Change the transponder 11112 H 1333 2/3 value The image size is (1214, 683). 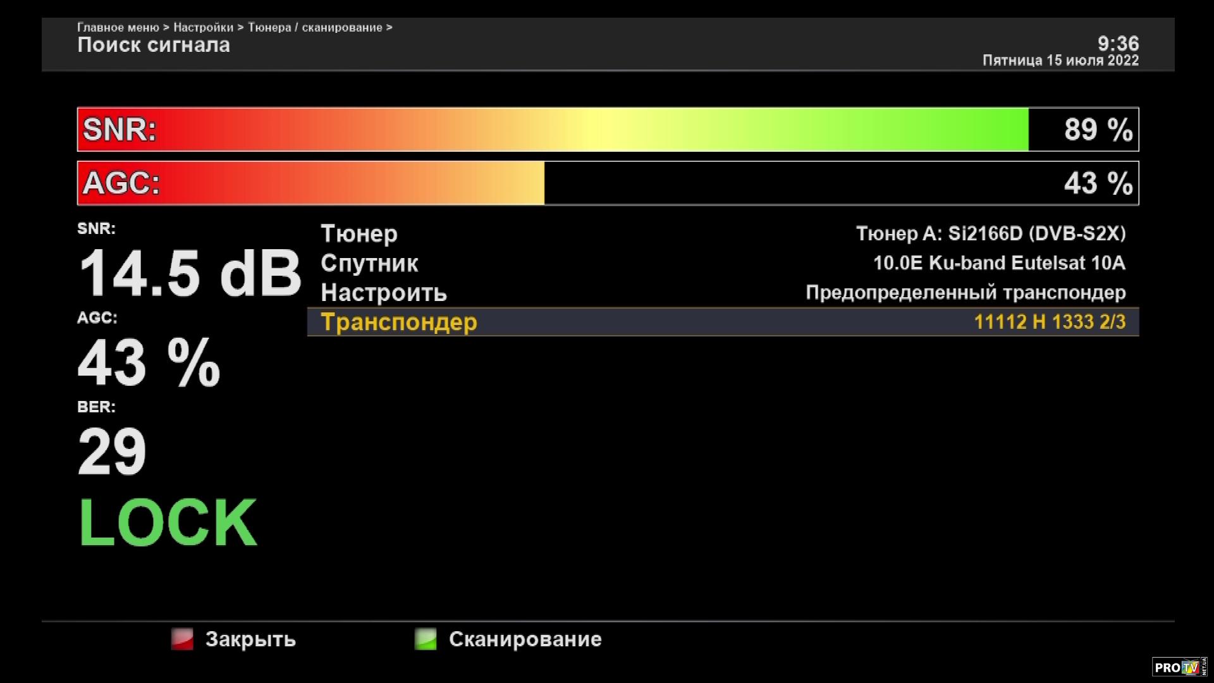(1049, 322)
